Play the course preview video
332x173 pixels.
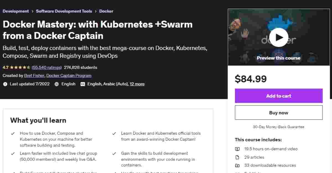(x=279, y=37)
